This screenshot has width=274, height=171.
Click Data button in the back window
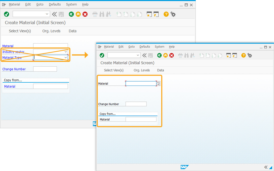72,31
